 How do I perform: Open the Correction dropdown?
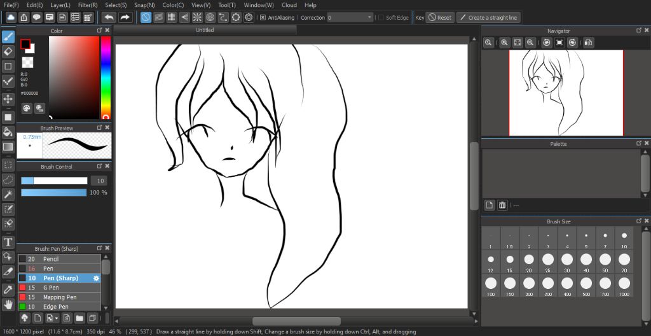[350, 17]
